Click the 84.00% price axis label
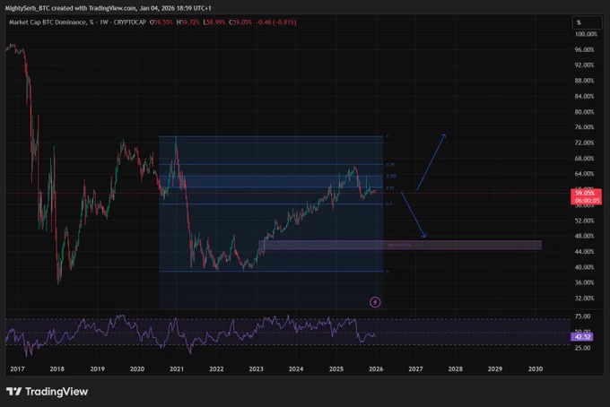610x407 pixels. [584, 97]
